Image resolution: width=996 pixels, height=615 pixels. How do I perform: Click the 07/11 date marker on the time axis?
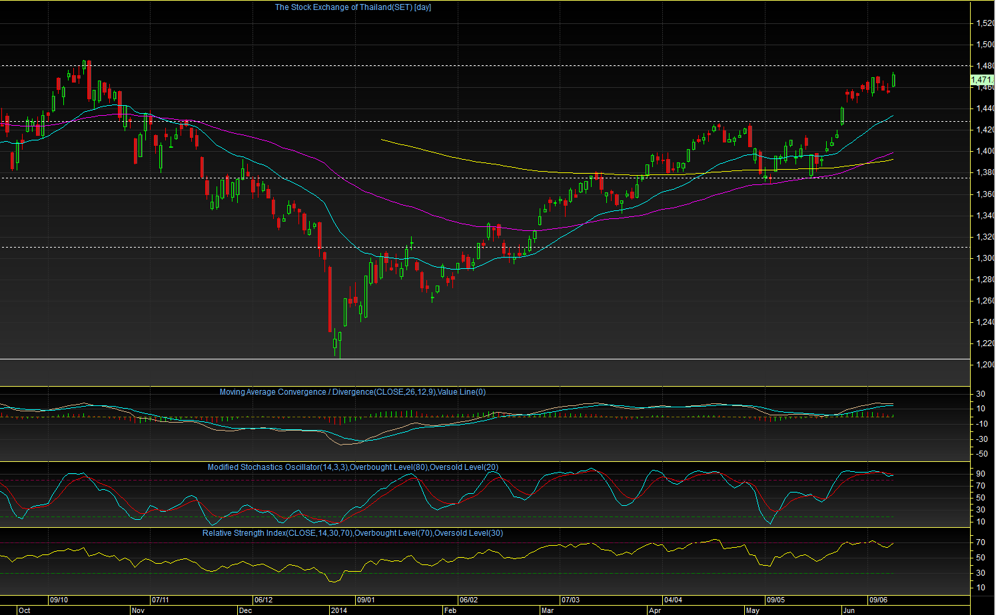pyautogui.click(x=160, y=600)
